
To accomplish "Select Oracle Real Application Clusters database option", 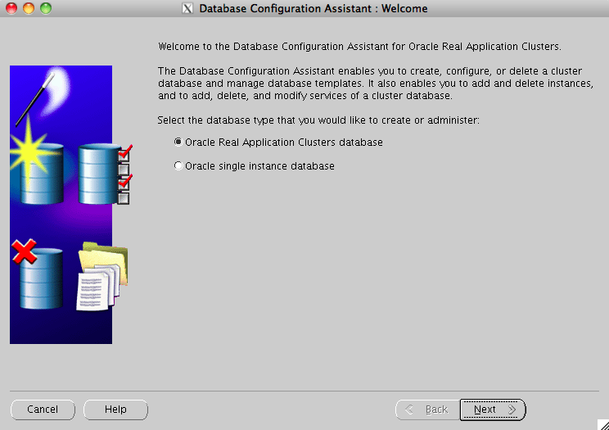I will click(x=178, y=143).
